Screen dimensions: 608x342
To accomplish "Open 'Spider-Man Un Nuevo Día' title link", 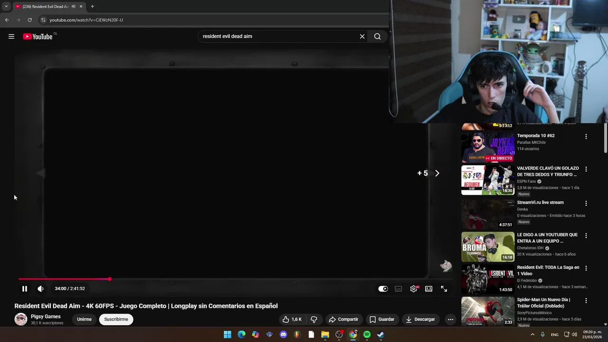I will (543, 303).
